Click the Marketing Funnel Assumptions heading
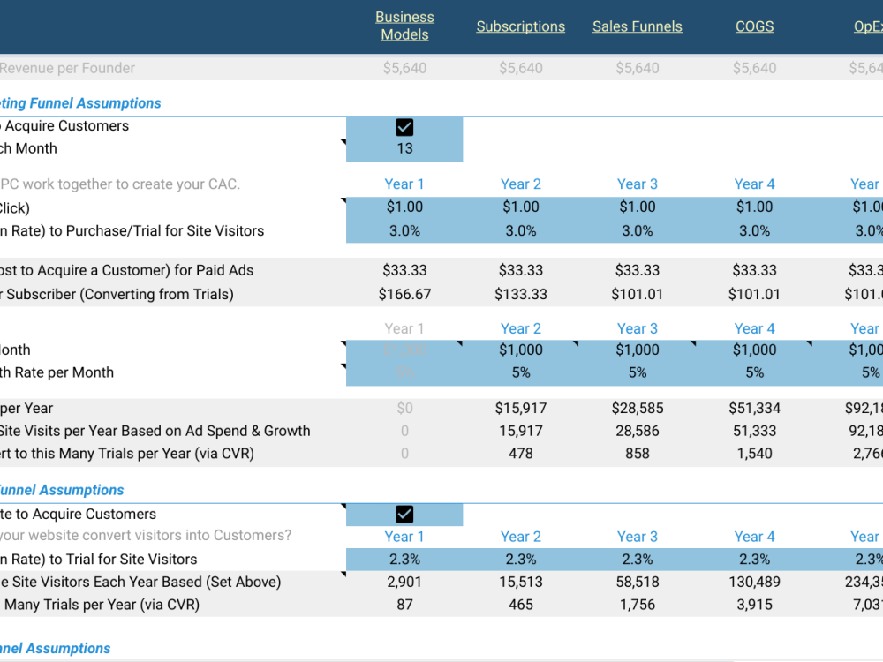 pyautogui.click(x=80, y=103)
